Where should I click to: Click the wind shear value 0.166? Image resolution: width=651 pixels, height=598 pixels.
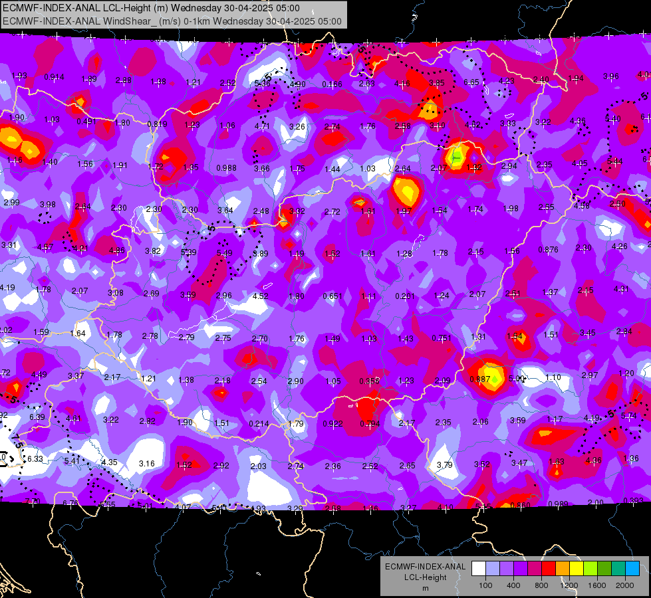pos(332,84)
